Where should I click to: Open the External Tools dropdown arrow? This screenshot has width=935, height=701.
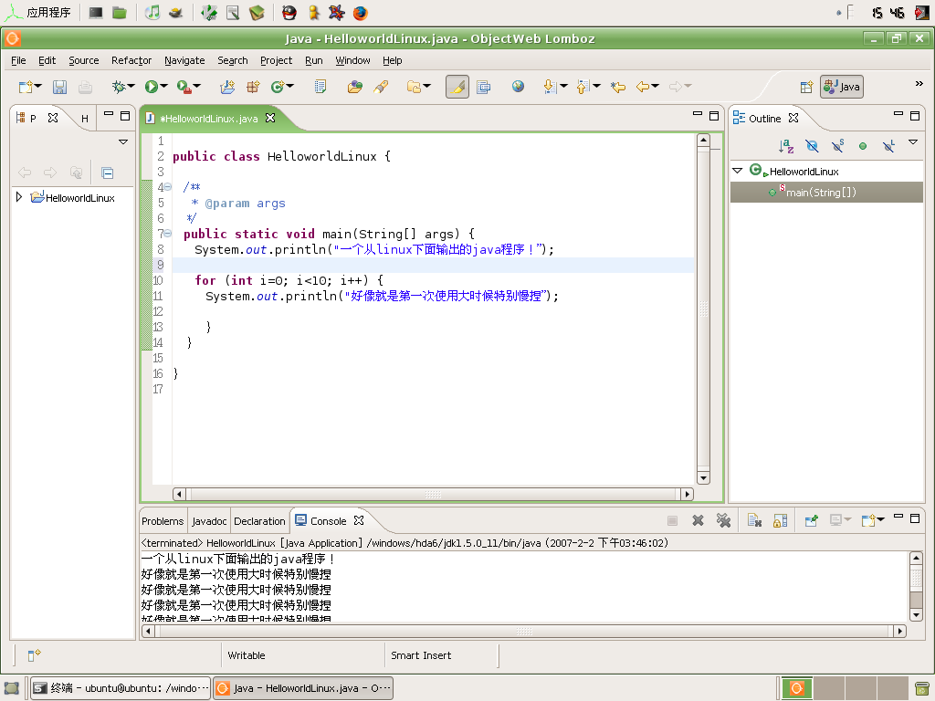tap(197, 87)
